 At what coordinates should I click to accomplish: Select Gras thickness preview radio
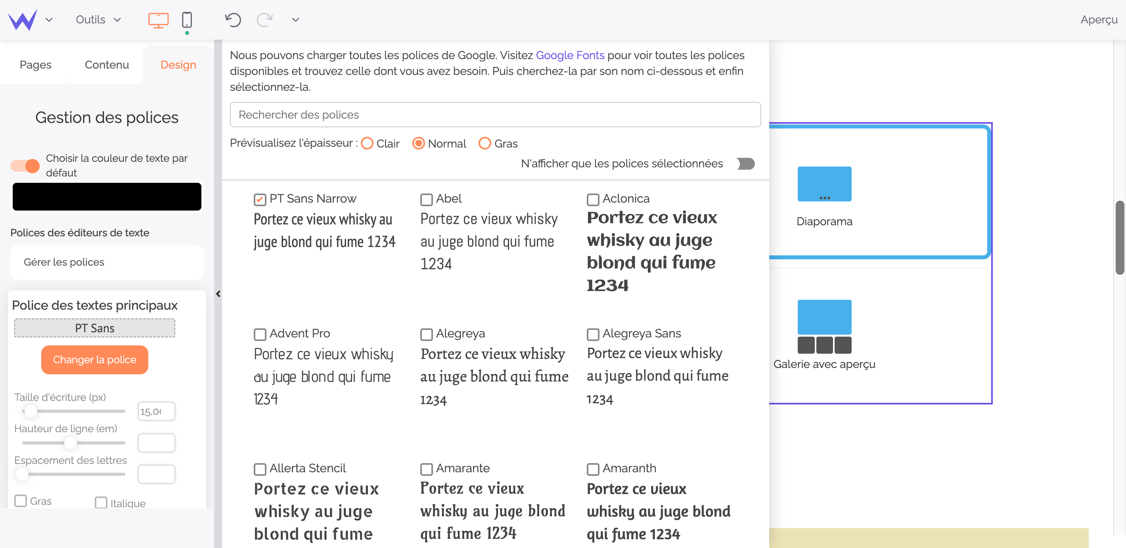coord(484,143)
